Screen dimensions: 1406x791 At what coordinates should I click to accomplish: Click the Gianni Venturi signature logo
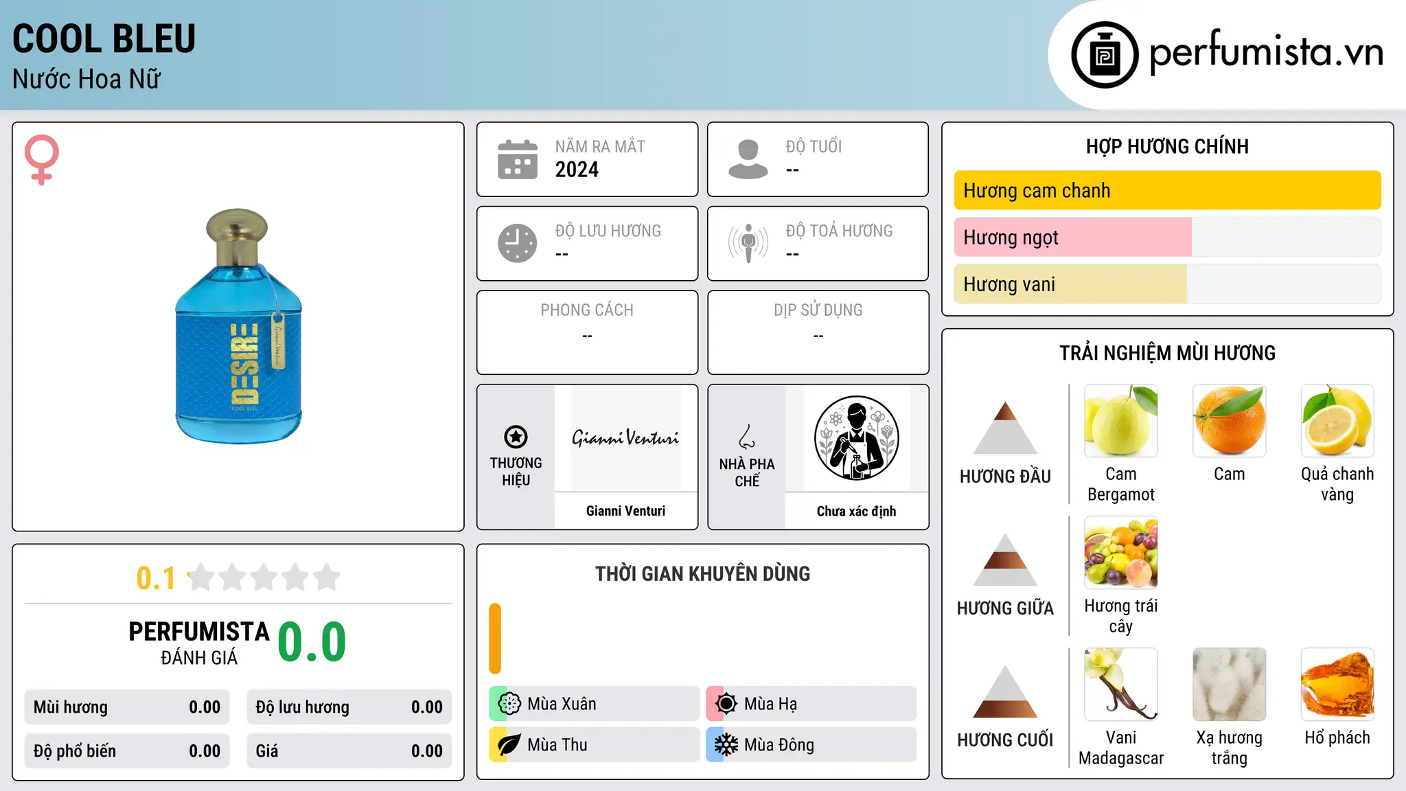(x=625, y=437)
